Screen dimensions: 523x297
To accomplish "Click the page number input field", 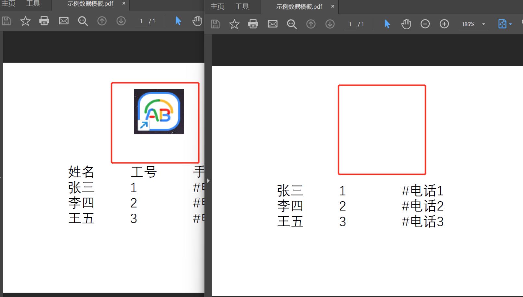I will 350,24.
